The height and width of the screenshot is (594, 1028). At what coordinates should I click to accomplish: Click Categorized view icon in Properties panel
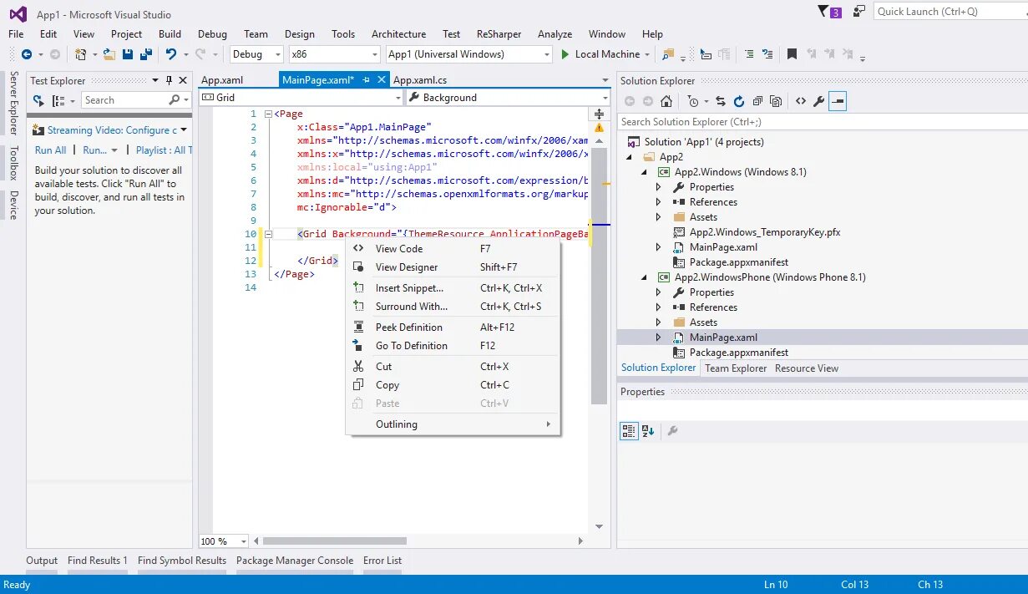click(629, 431)
